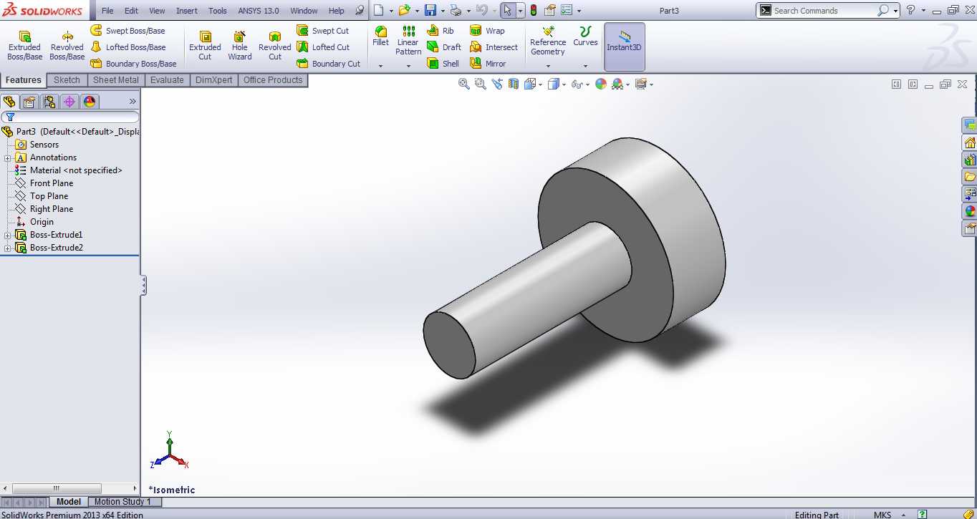
Task: Activate the Extruded Cut tool
Action: click(205, 46)
